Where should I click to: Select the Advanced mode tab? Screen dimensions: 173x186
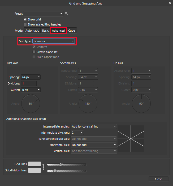click(x=58, y=31)
